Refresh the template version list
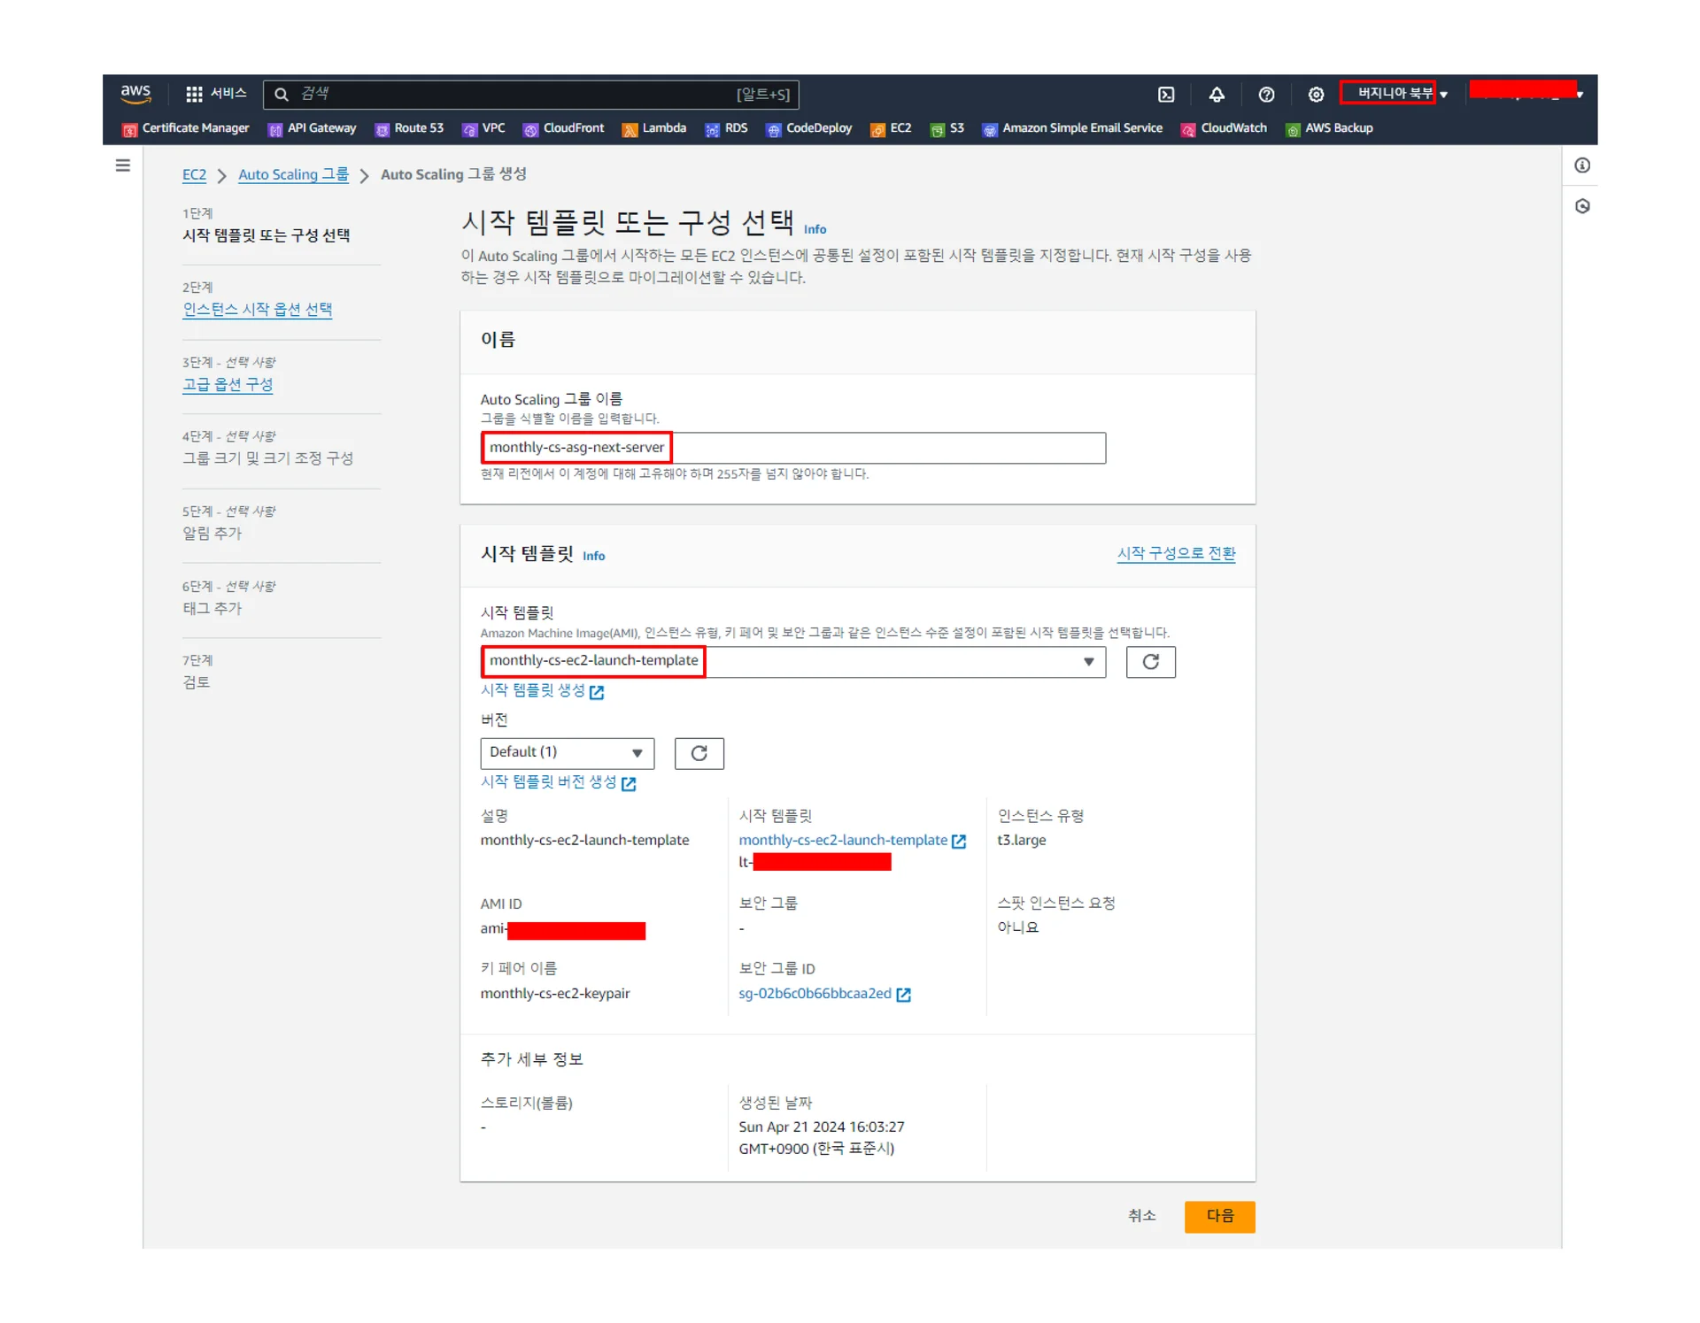This screenshot has height=1323, width=1700. coord(699,753)
